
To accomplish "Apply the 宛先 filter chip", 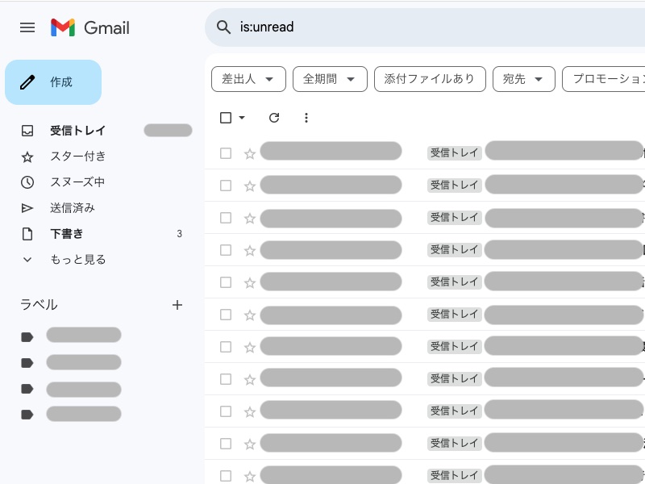I will point(523,78).
